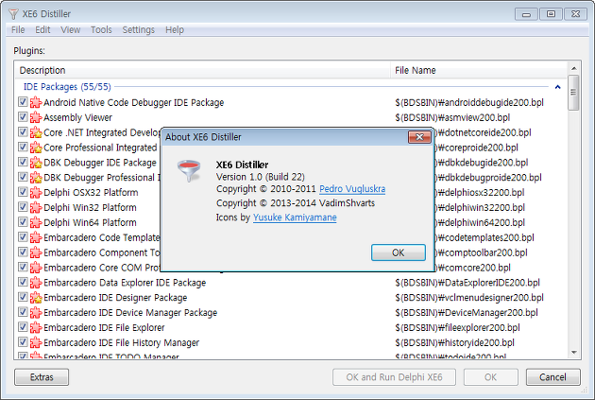The image size is (595, 400).
Task: Click the Assembly Viewer package icon
Action: coord(36,117)
